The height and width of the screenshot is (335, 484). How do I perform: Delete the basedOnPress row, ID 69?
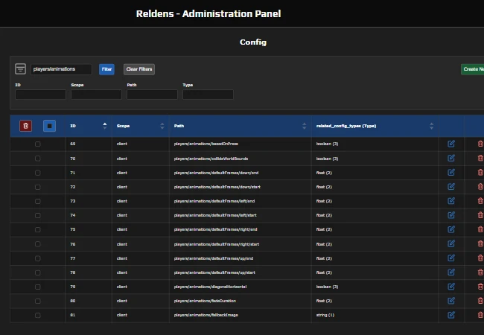point(480,144)
